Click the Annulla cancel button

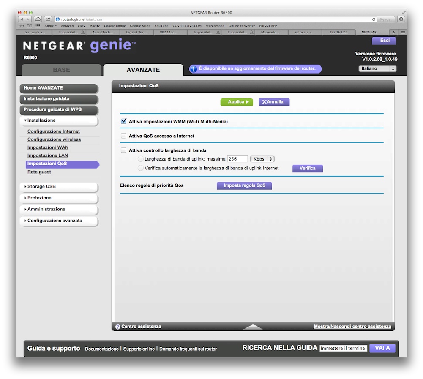coord(274,102)
